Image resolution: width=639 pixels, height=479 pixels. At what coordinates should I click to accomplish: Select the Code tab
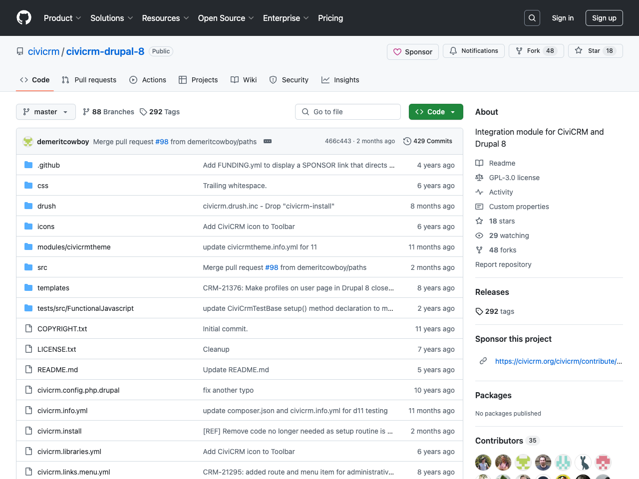click(35, 80)
